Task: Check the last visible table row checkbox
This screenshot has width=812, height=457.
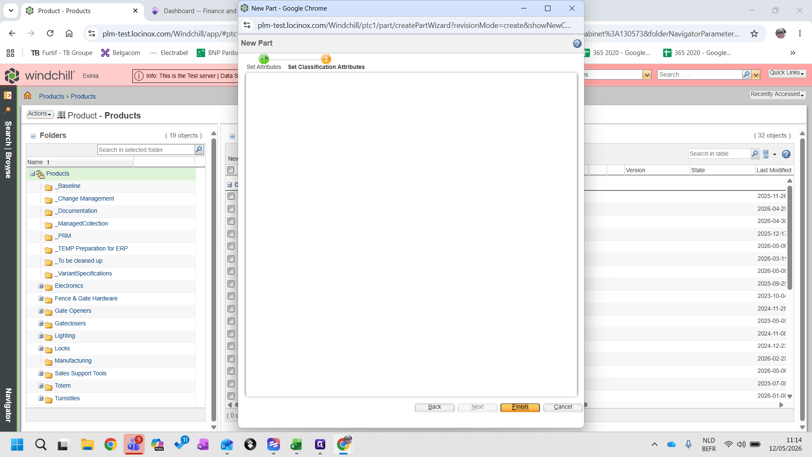Action: point(231,396)
